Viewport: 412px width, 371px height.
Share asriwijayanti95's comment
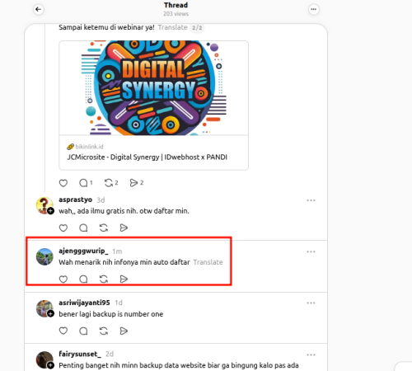124,331
